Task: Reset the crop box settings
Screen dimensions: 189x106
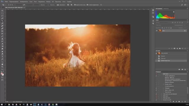Action: point(101,5)
